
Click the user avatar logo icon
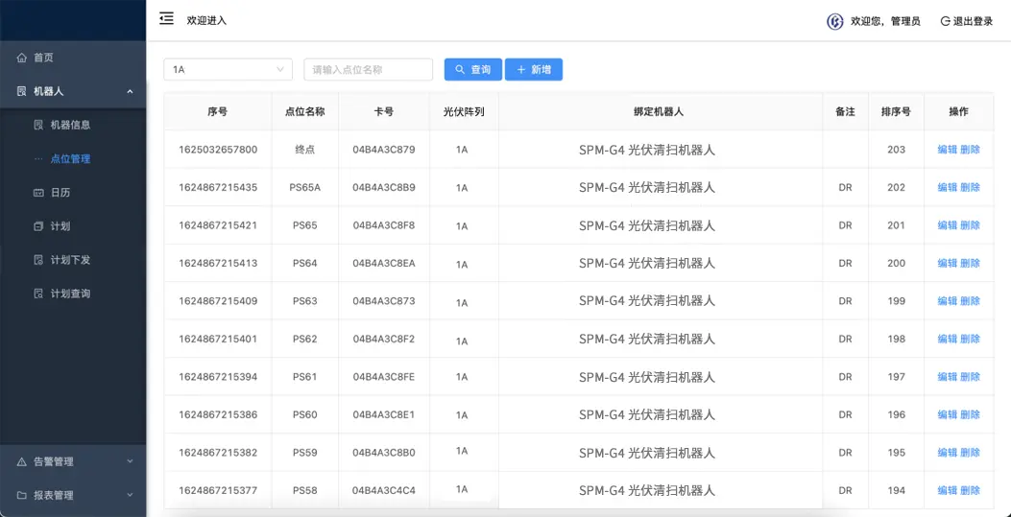834,21
